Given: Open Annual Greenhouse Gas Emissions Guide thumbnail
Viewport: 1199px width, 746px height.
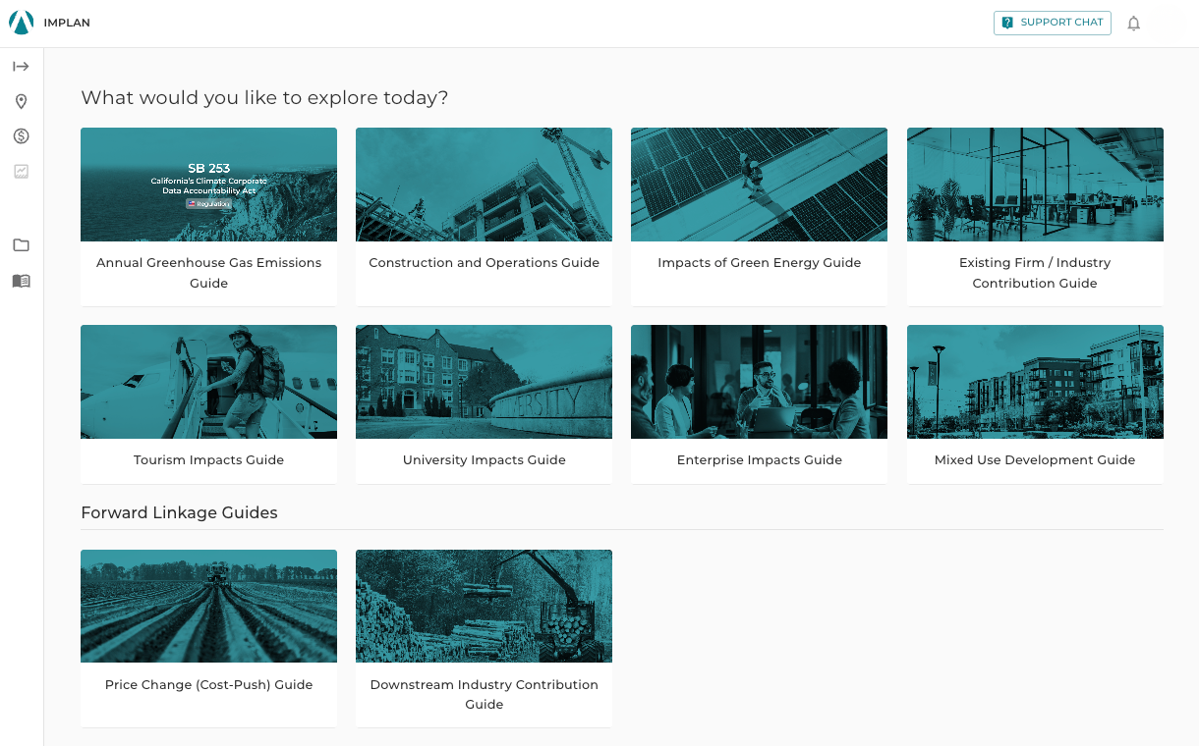Looking at the screenshot, I should pyautogui.click(x=208, y=185).
